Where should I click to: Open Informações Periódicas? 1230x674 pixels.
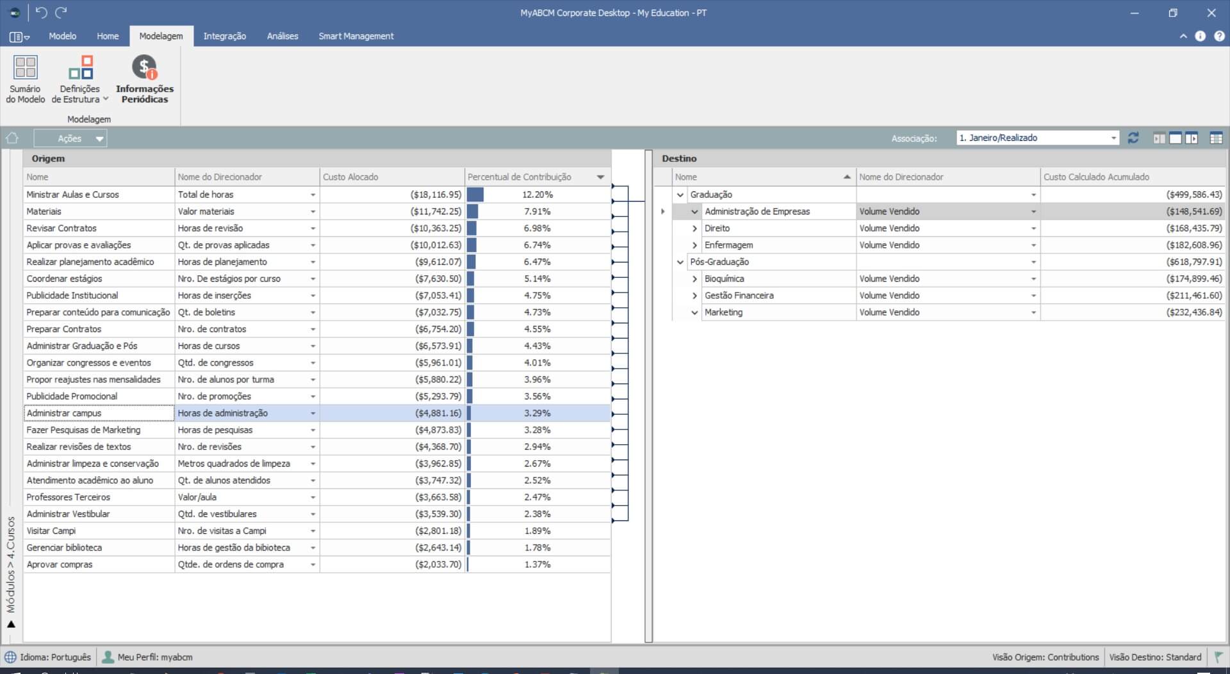tap(145, 79)
